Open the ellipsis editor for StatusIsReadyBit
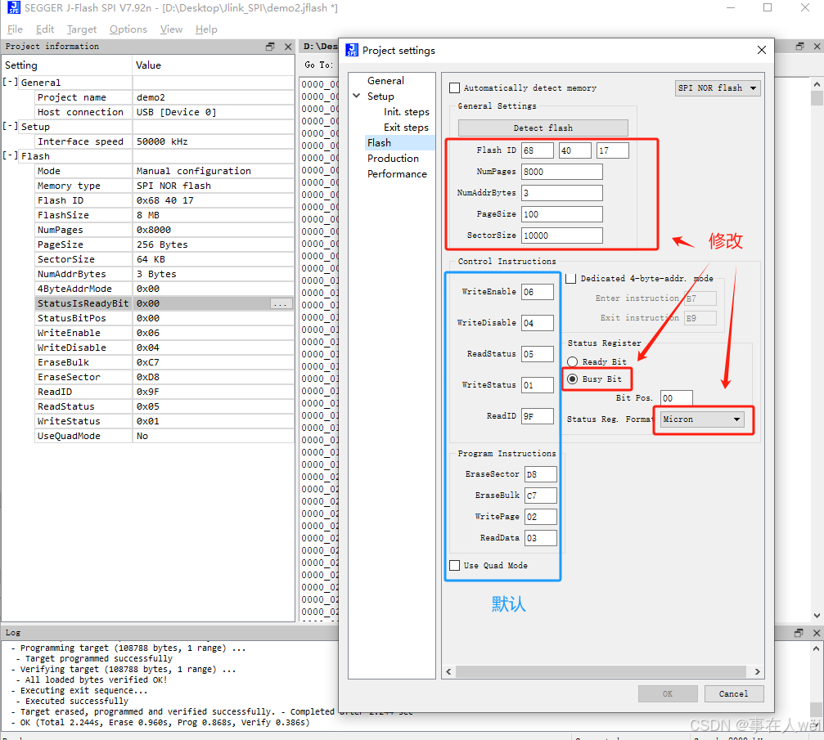 (x=280, y=303)
